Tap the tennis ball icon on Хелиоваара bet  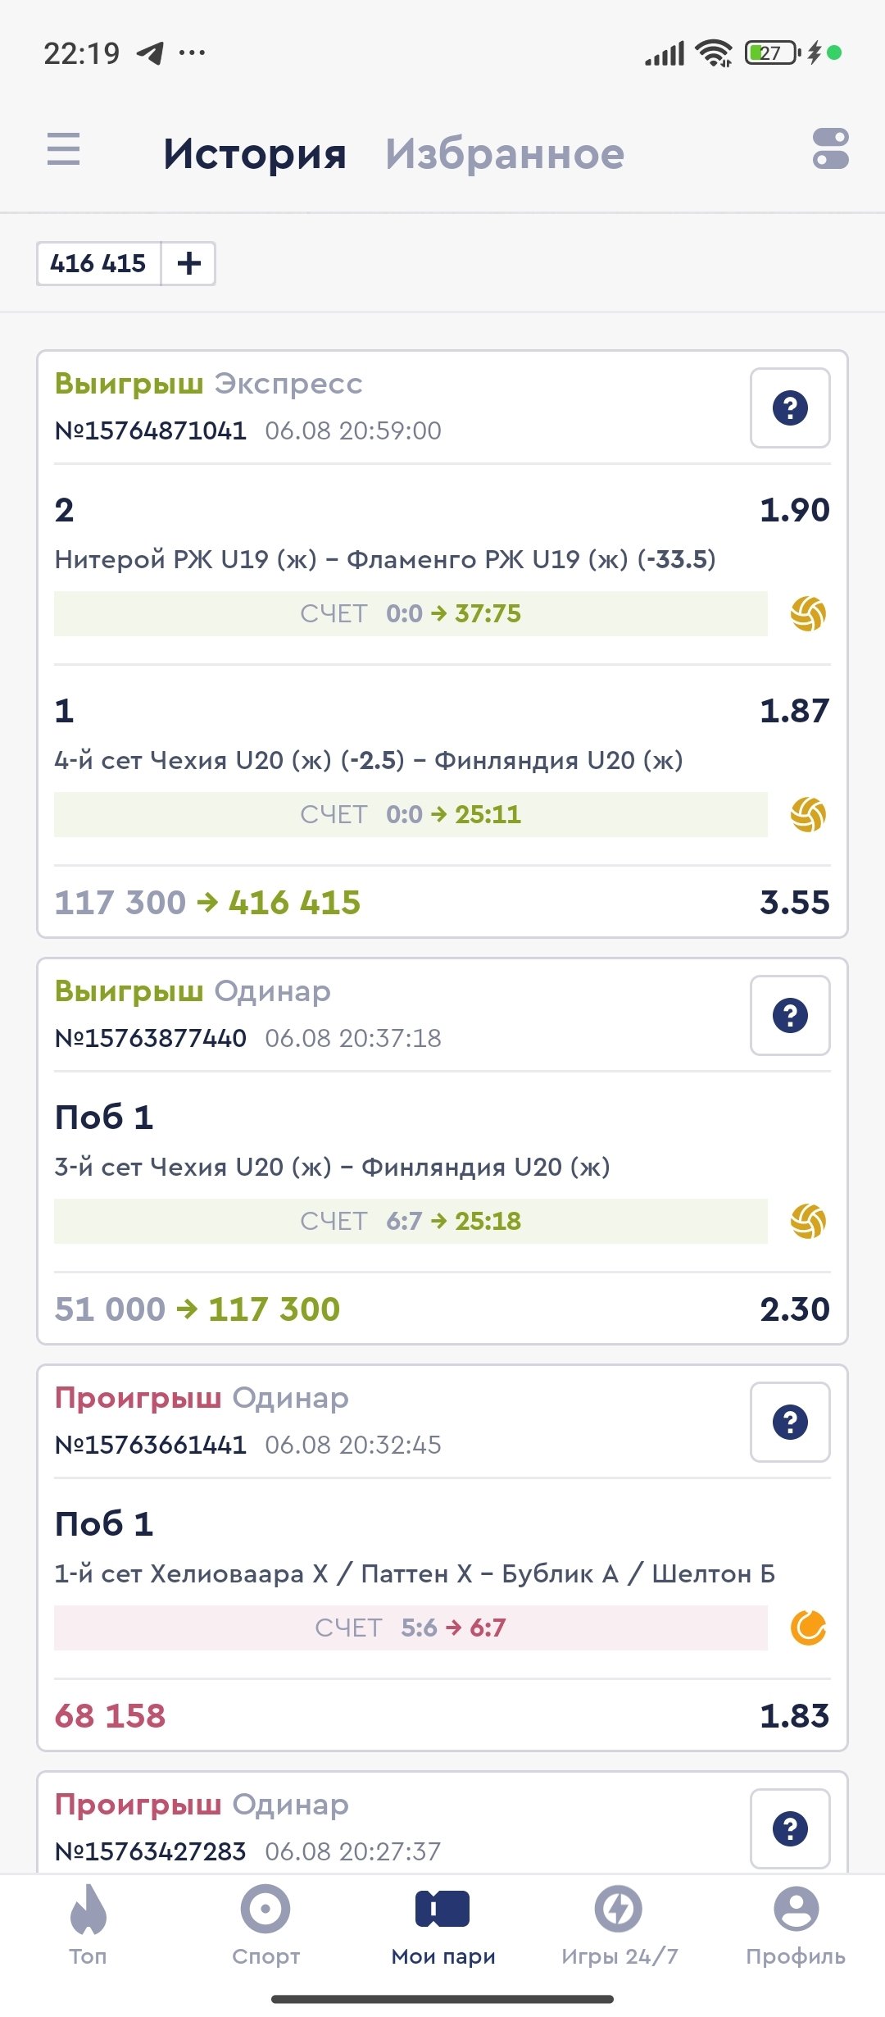click(x=808, y=1628)
